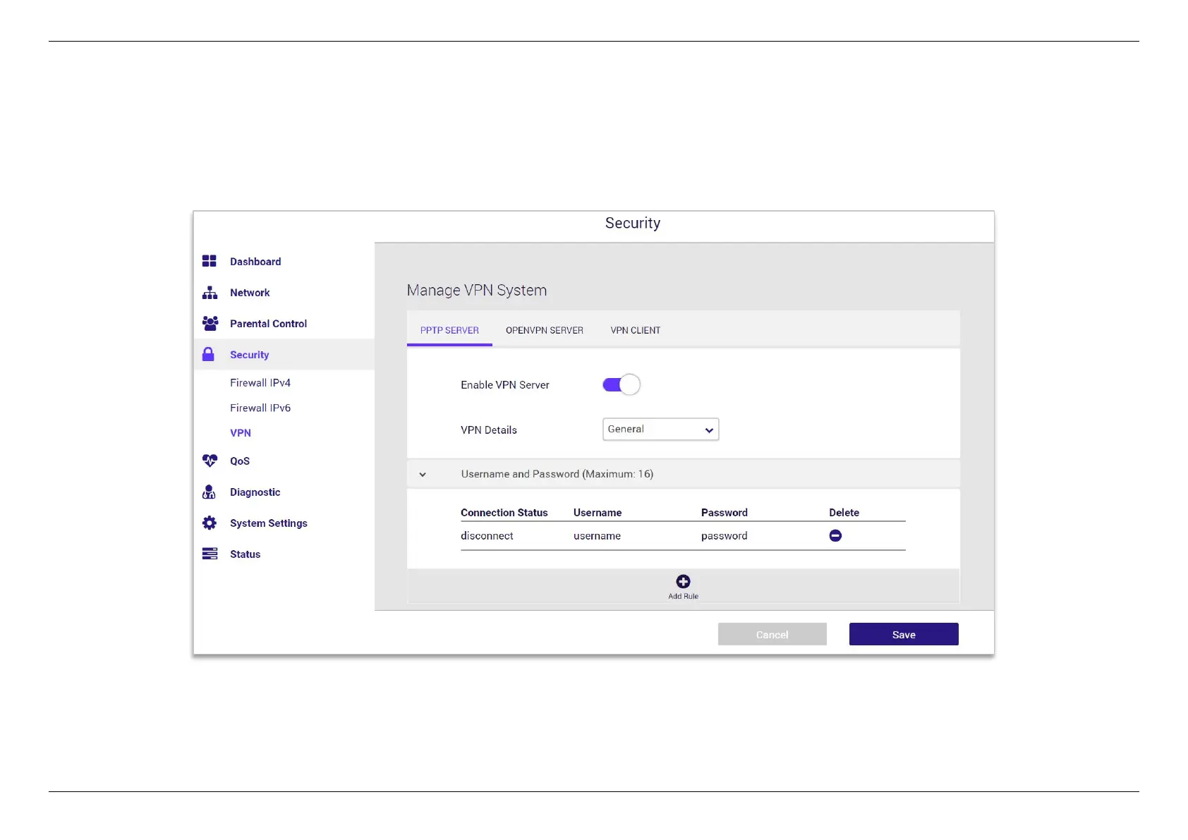Open the System Settings menu label
Viewport: 1188px width, 840px height.
point(269,523)
